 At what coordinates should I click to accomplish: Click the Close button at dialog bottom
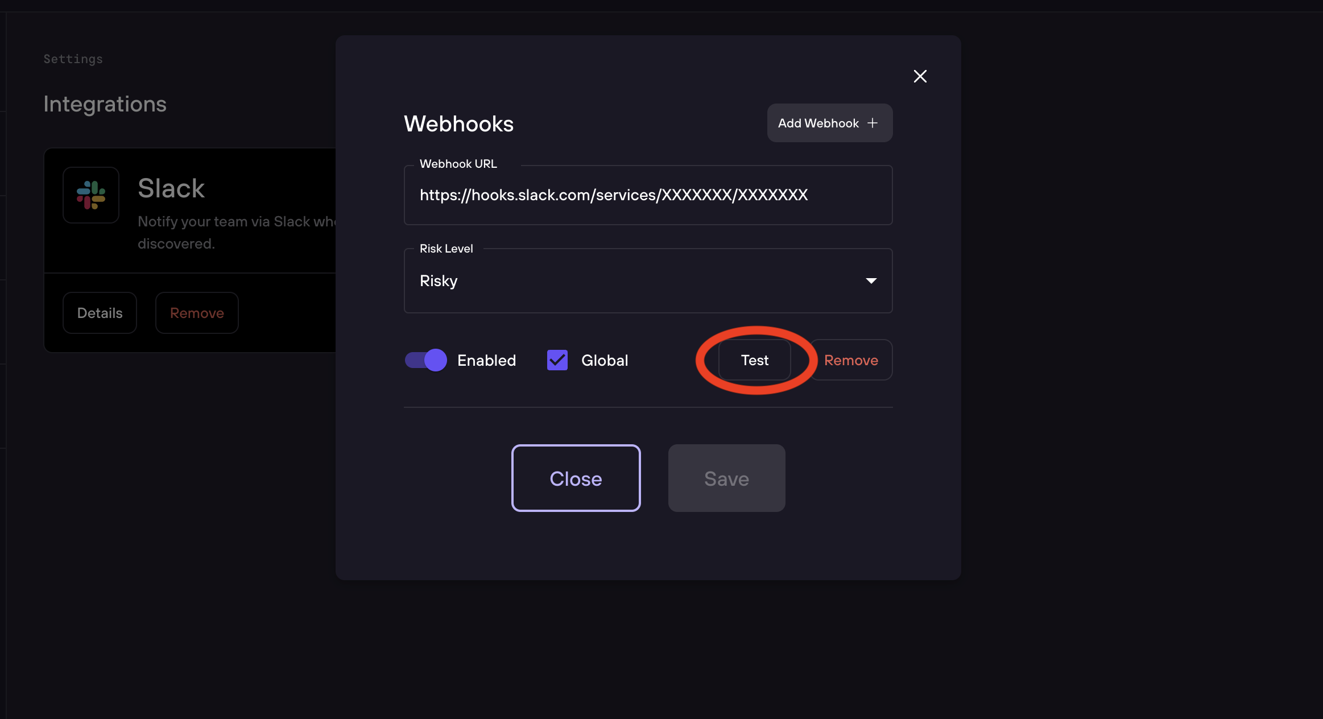click(576, 478)
